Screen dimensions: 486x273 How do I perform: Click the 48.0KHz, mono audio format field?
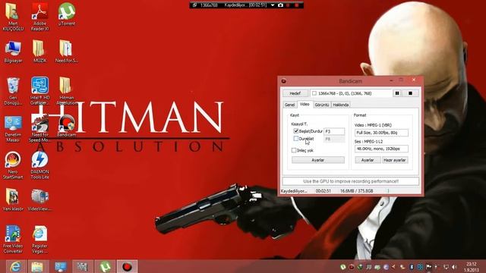coord(381,149)
